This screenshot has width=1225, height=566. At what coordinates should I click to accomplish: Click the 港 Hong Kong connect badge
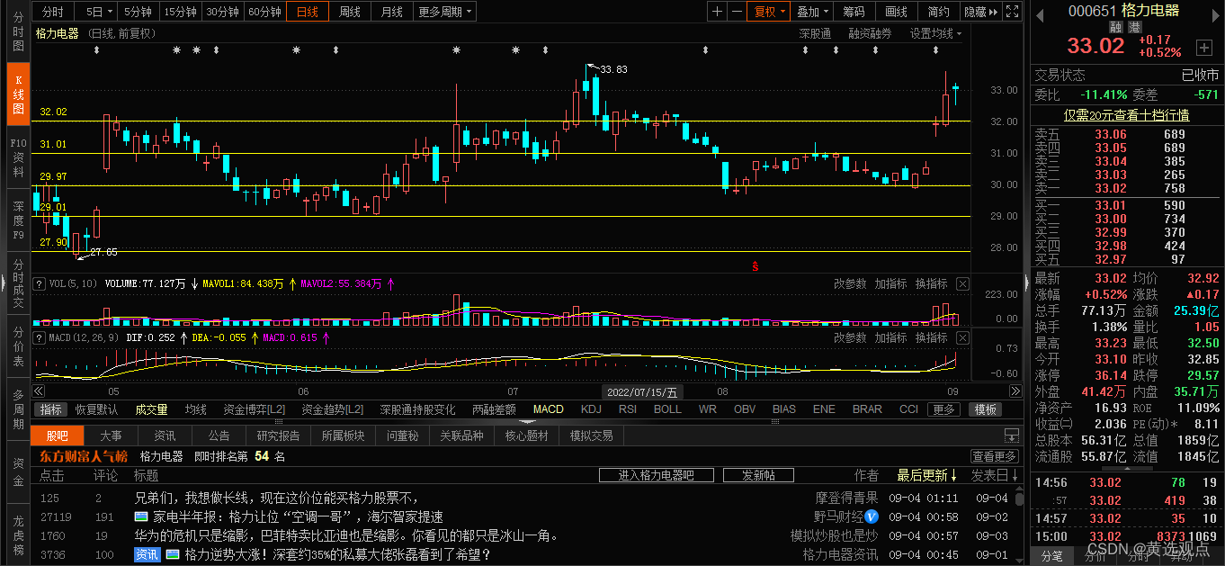1134,27
